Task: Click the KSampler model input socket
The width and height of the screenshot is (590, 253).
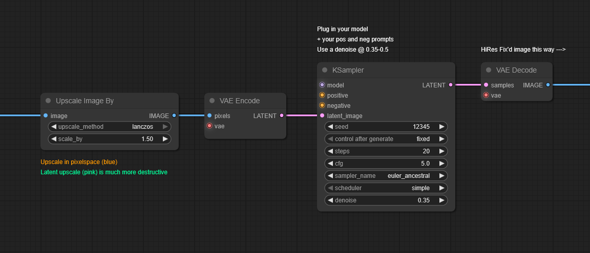Action: (322, 85)
